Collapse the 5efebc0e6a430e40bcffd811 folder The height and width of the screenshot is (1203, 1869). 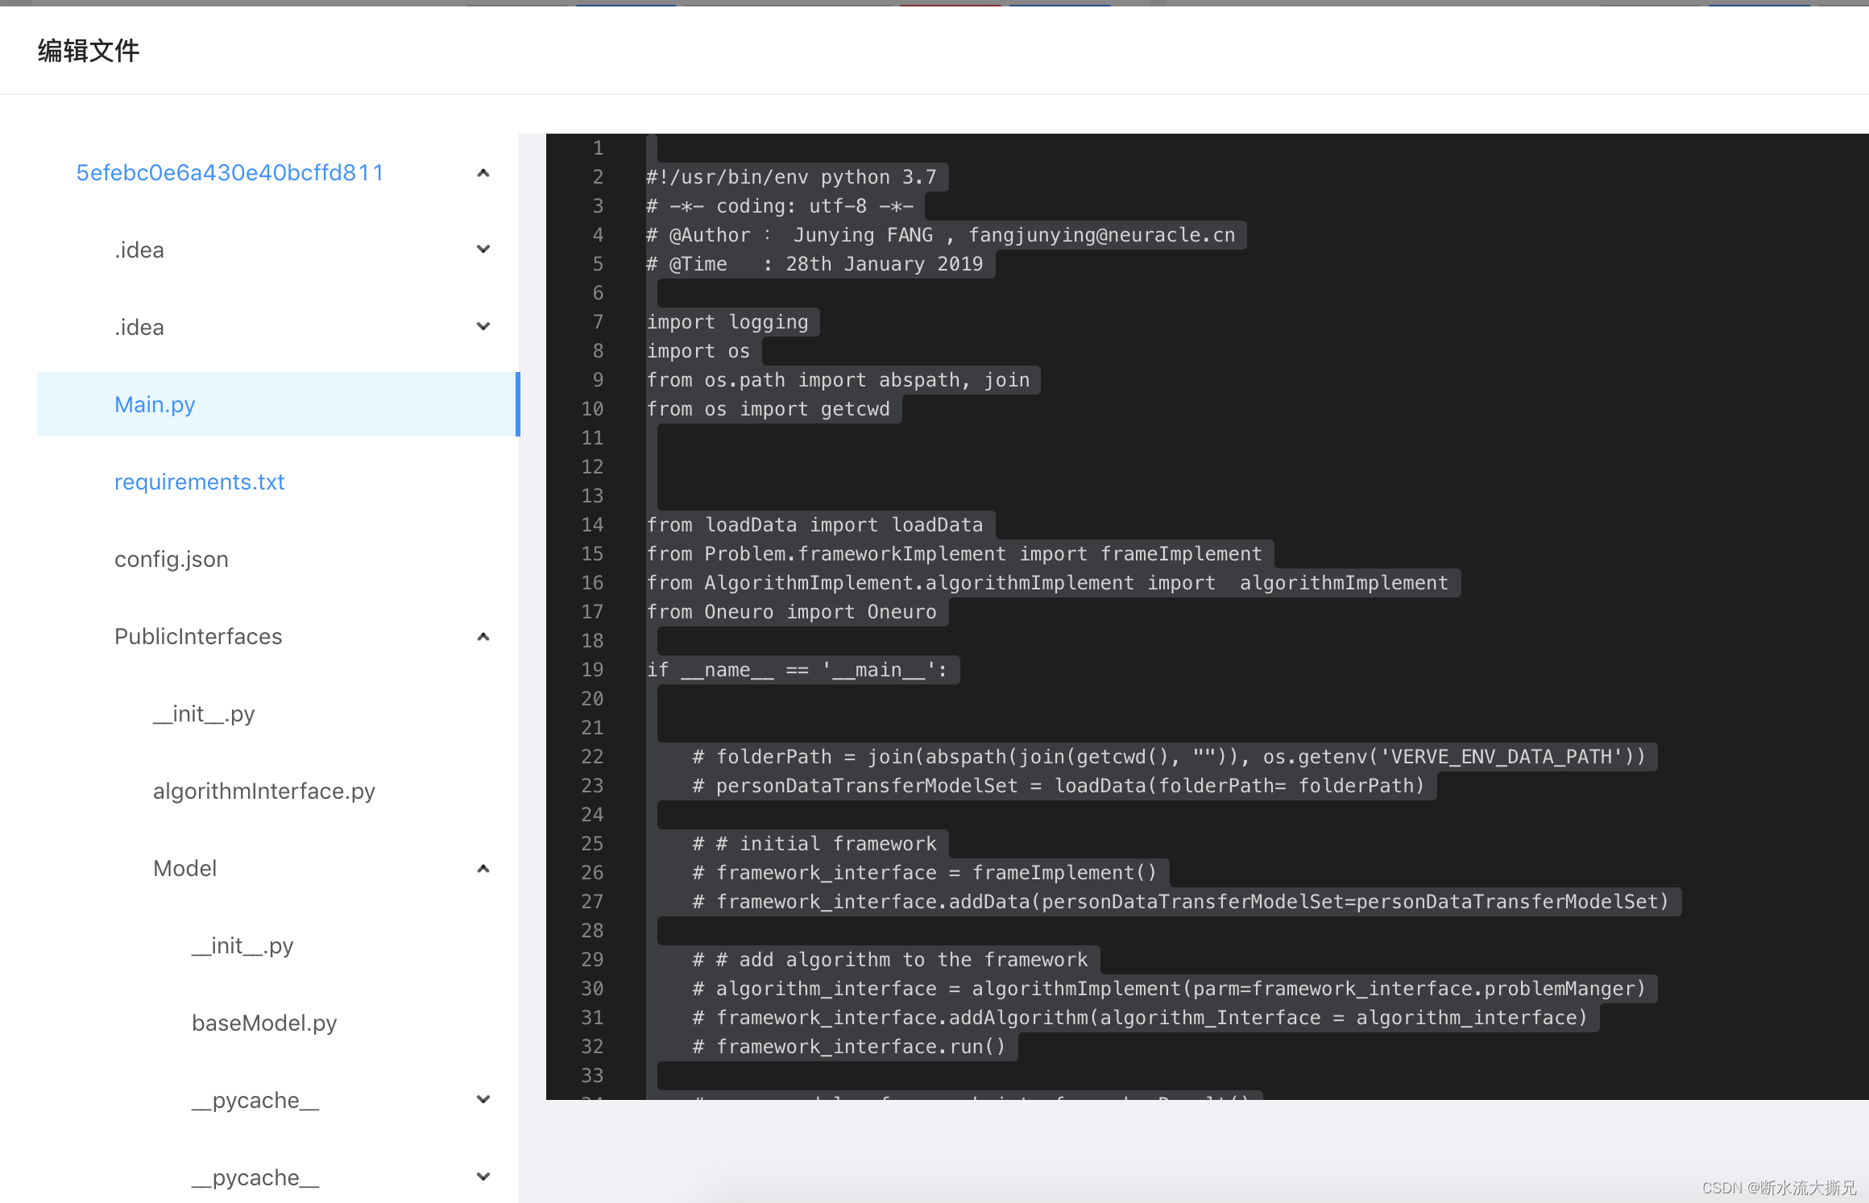483,172
